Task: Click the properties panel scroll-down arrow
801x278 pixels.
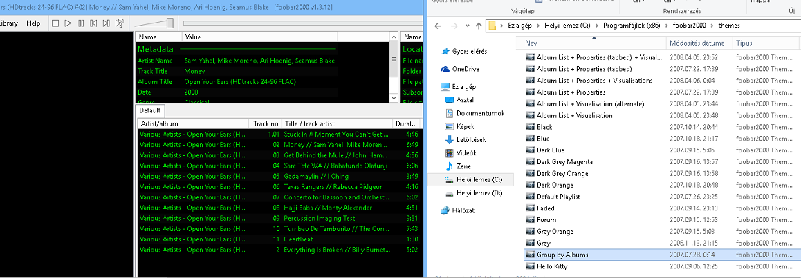Action: [x=394, y=98]
